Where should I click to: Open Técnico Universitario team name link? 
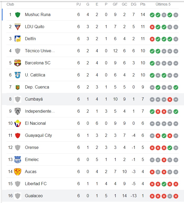pyautogui.click(x=40, y=51)
